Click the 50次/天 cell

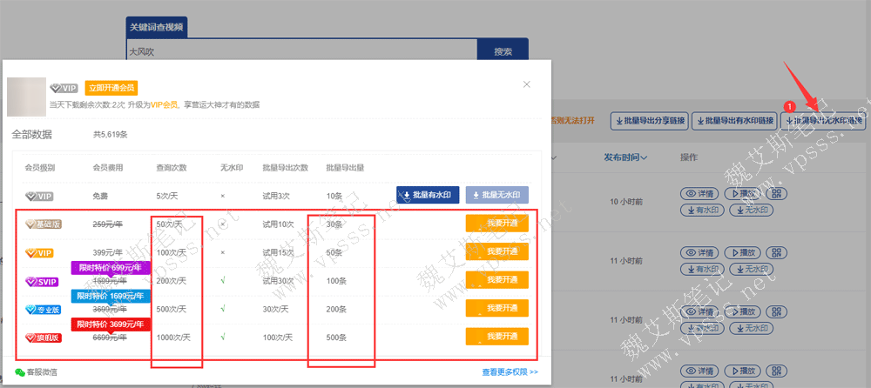(x=170, y=224)
